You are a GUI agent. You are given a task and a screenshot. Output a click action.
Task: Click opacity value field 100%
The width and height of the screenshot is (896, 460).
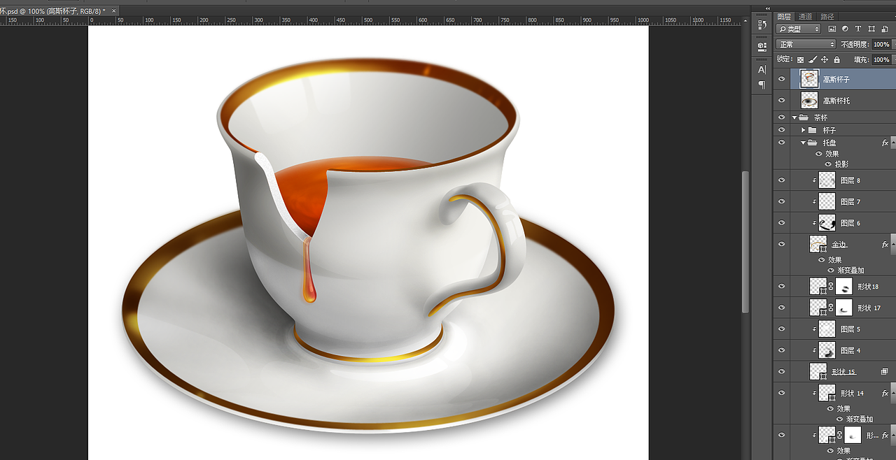[881, 44]
